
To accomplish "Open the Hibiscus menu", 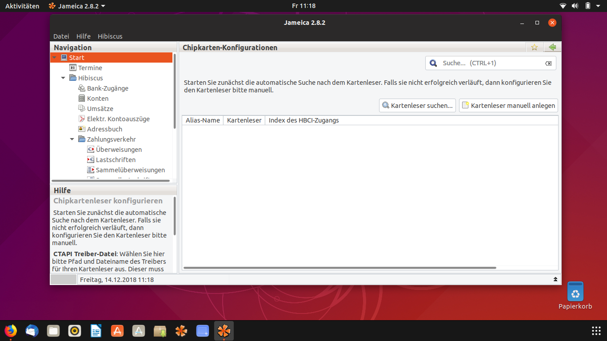I will coord(110,36).
